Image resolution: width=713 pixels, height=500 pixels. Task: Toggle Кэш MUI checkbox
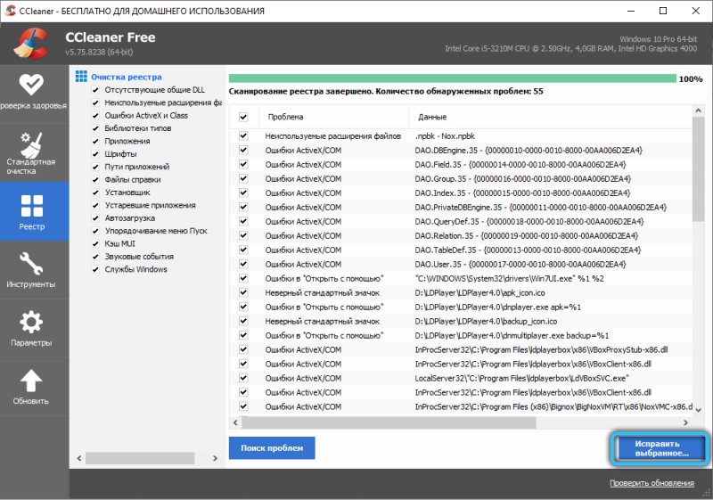click(x=95, y=243)
